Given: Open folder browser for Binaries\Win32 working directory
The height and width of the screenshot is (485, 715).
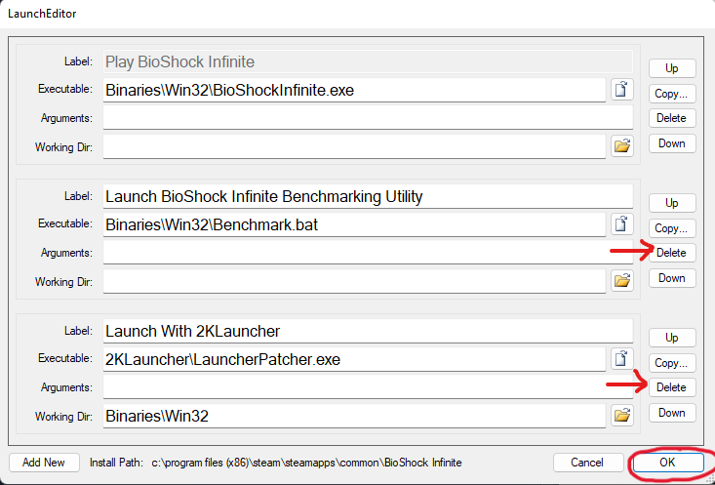Looking at the screenshot, I should [x=621, y=416].
